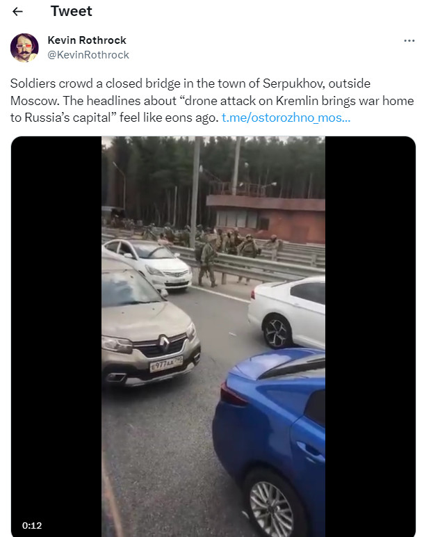Screen dimensions: 424x537
Task: Open Kevin Rothrock's profile avatar
Action: 24,47
